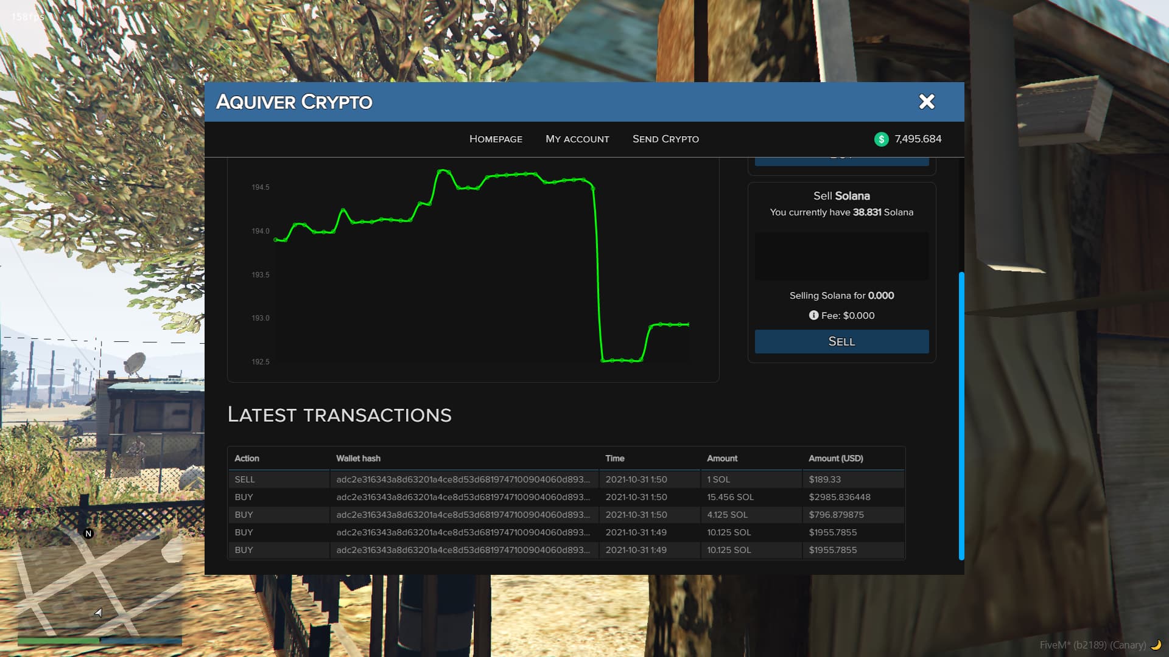Click the Amount (USD) column header
The height and width of the screenshot is (657, 1169).
click(835, 458)
